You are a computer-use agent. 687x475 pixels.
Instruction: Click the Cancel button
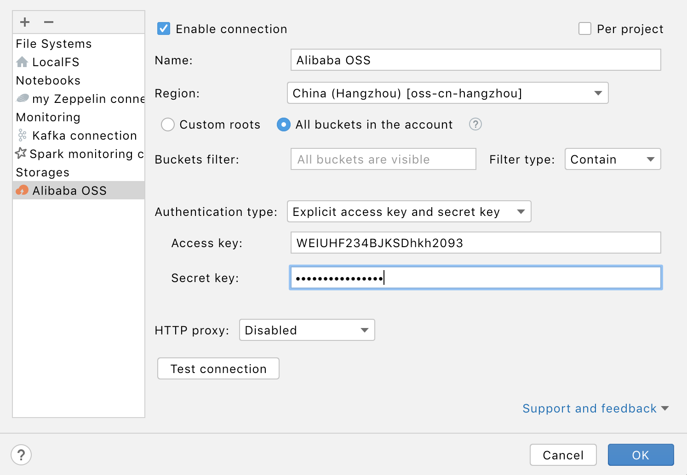tap(563, 455)
